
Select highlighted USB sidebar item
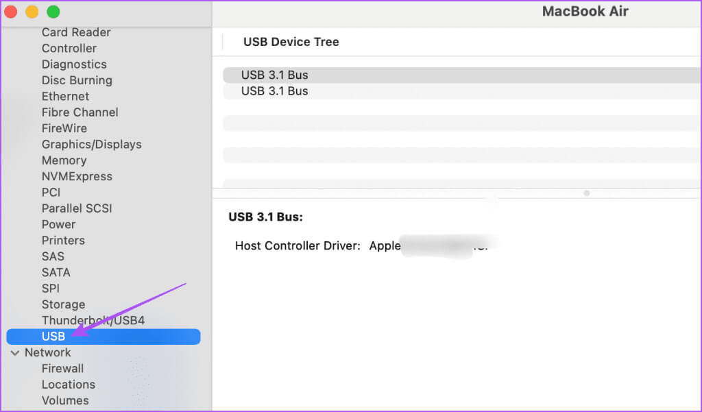pos(104,337)
